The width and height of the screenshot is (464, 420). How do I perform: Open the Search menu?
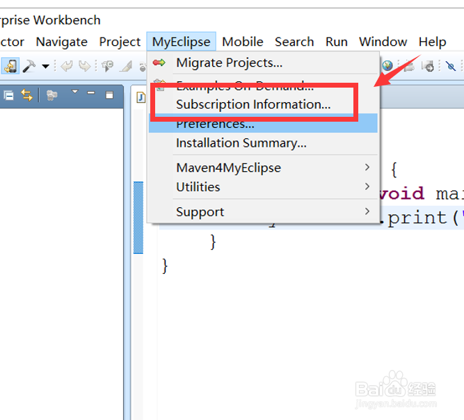(x=294, y=42)
